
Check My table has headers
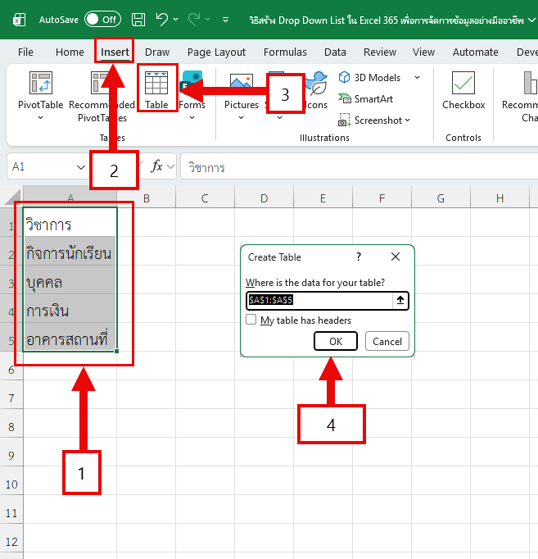[x=251, y=320]
